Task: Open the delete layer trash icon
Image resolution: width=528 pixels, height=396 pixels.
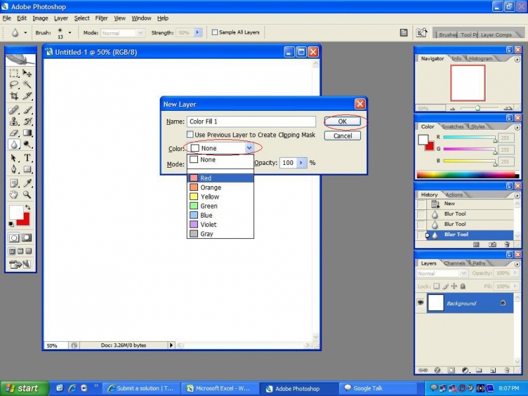Action: coord(508,370)
